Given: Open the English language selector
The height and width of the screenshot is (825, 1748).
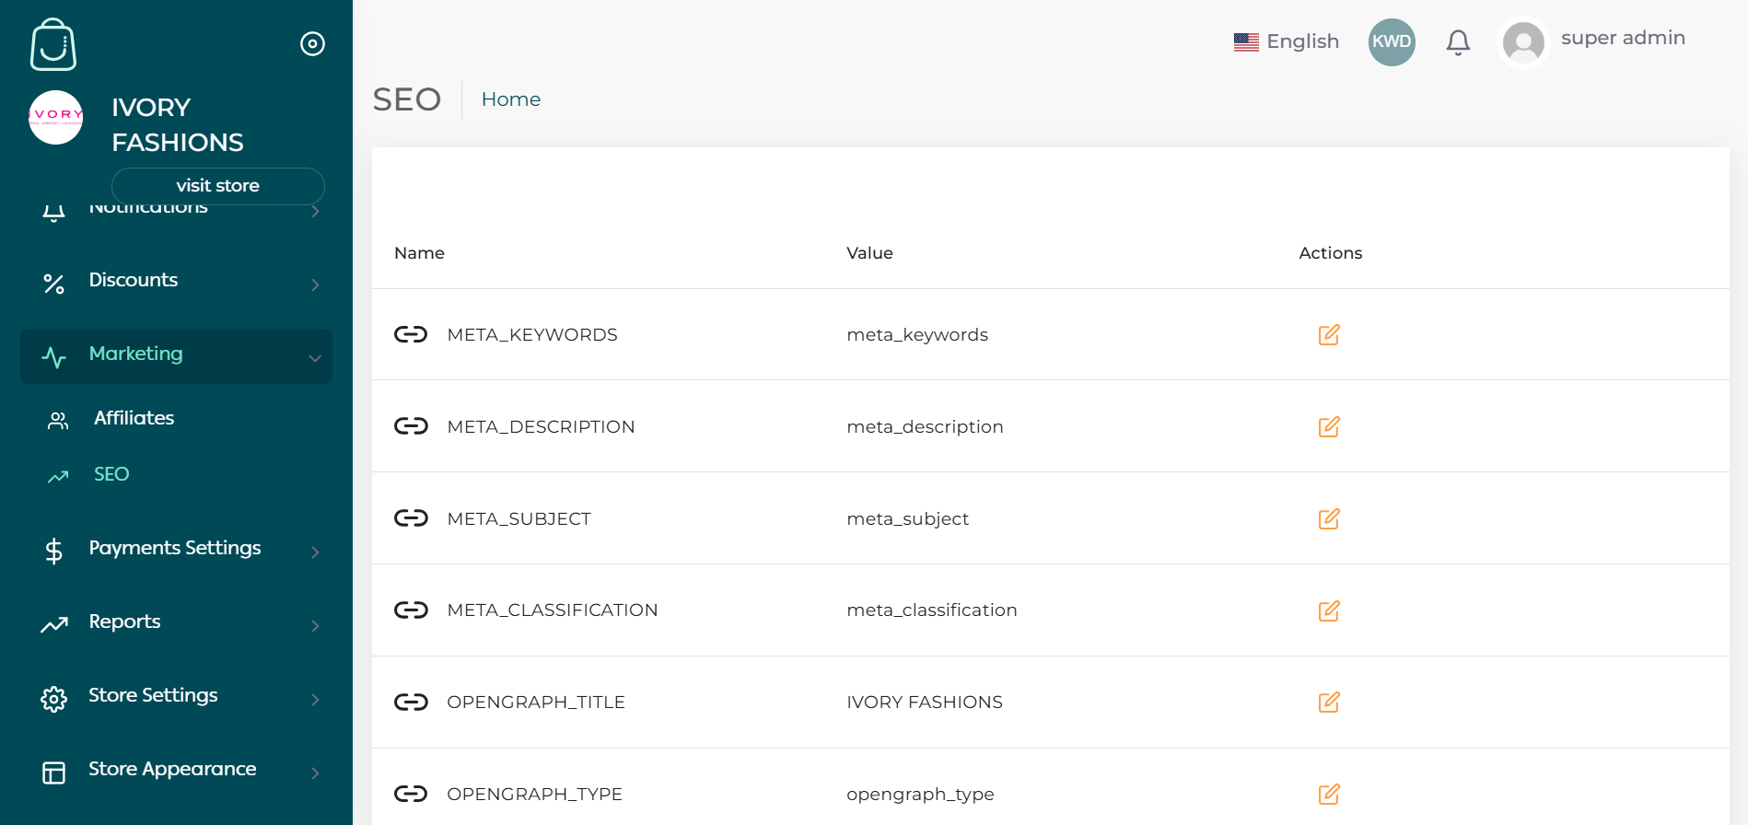Looking at the screenshot, I should pos(1286,41).
